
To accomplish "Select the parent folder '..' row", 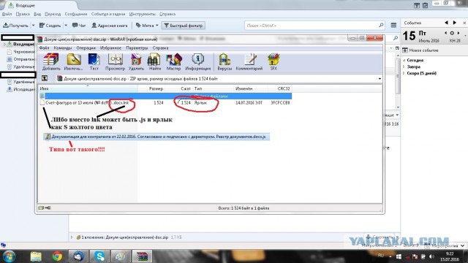I will click(165, 96).
